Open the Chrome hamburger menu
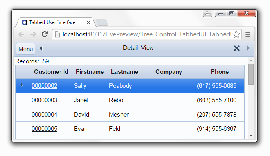Viewport: 270px width, 156px height. (x=248, y=34)
